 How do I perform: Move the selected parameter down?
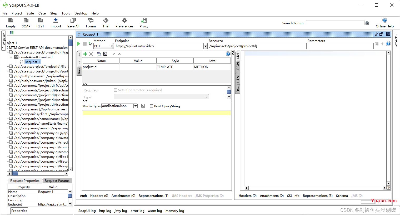[x=114, y=54]
